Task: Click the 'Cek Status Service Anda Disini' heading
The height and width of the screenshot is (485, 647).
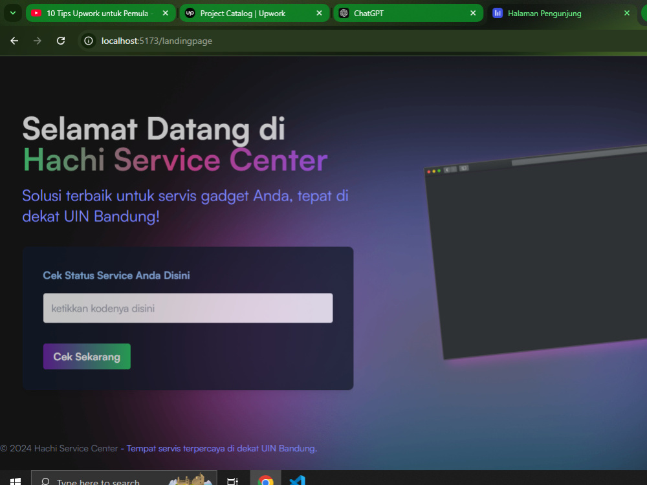Action: (116, 275)
